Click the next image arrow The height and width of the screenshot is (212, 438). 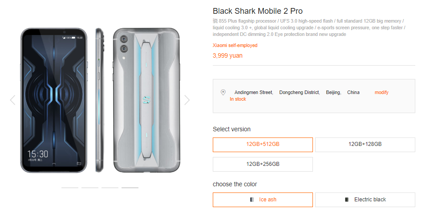[x=187, y=100]
